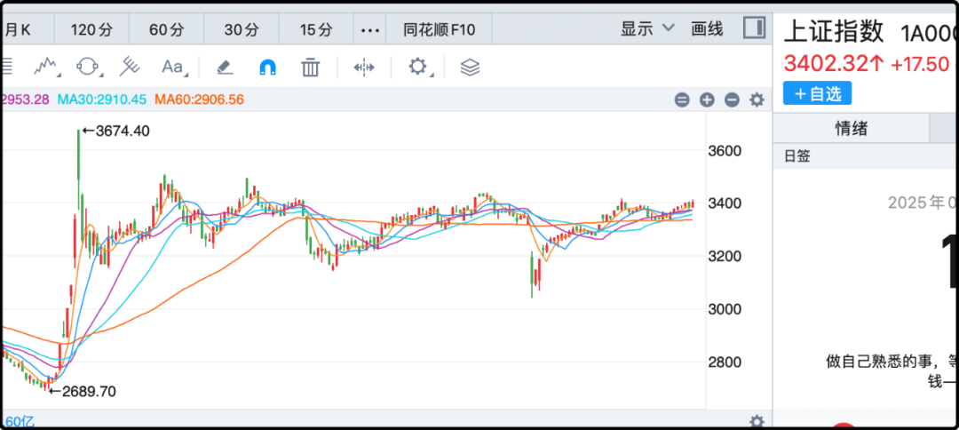Toggle the magnet snap mode
959x430 pixels.
click(x=267, y=67)
